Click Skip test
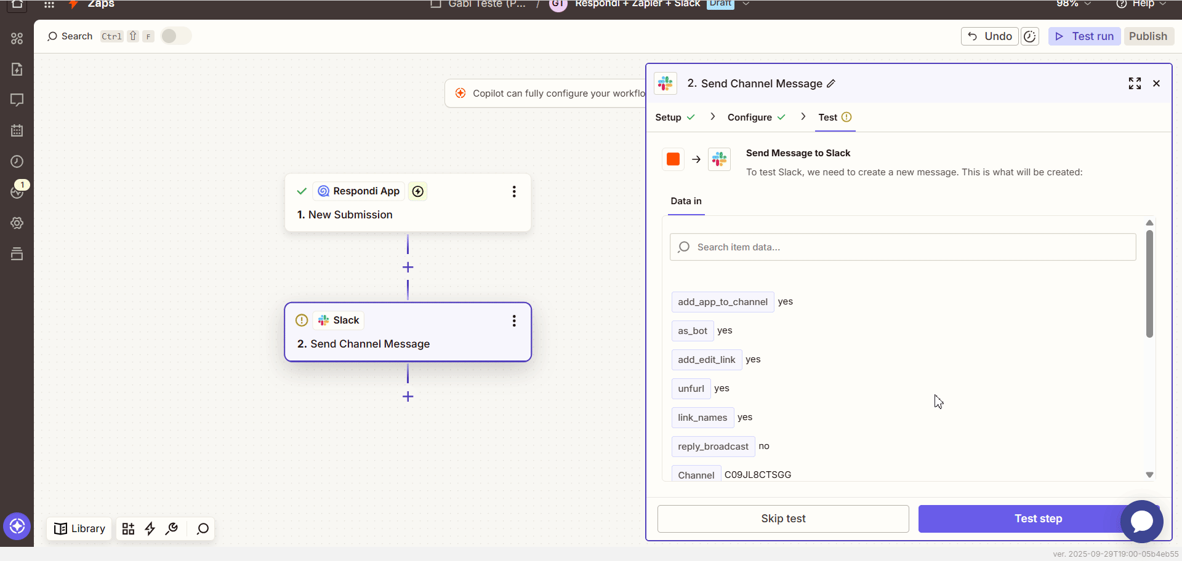1182x561 pixels. click(x=783, y=519)
